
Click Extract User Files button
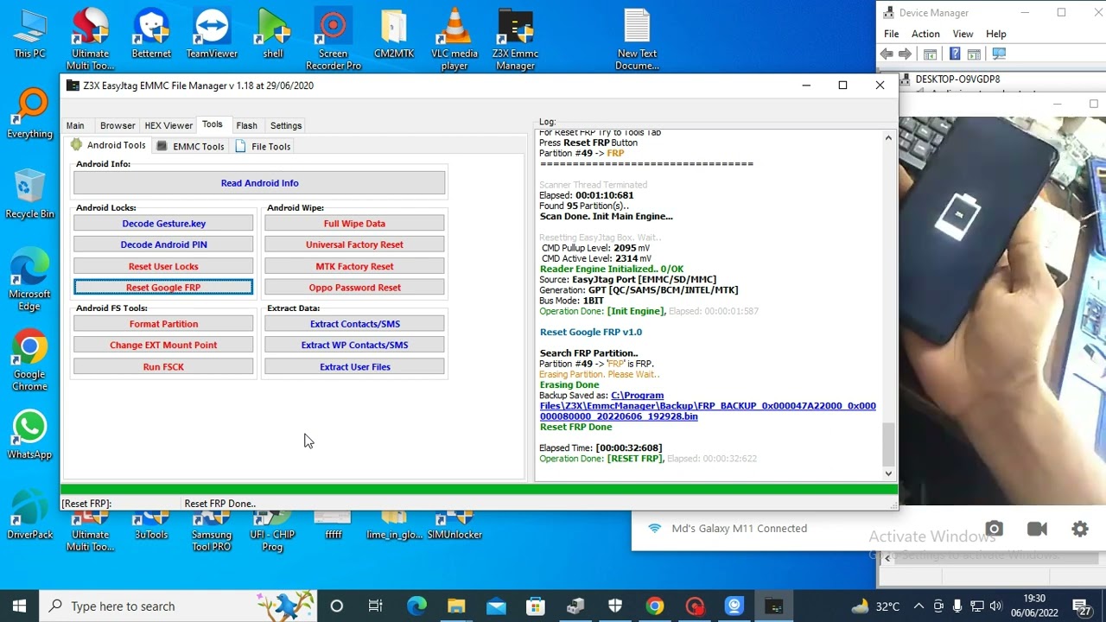point(354,366)
